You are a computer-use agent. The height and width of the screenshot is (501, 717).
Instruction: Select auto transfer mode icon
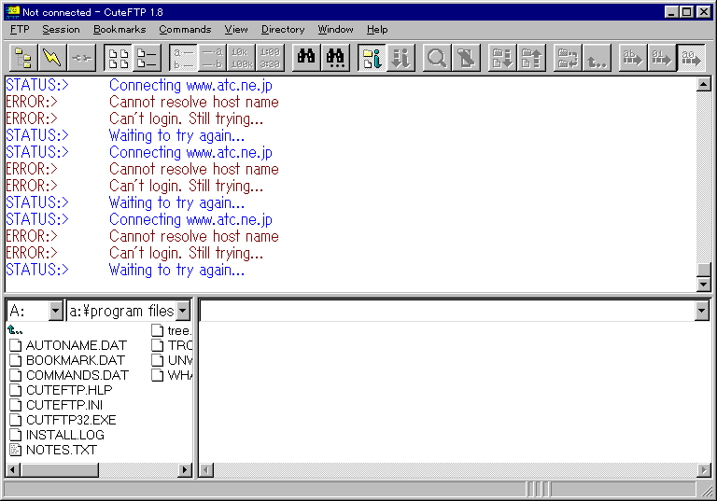click(691, 58)
